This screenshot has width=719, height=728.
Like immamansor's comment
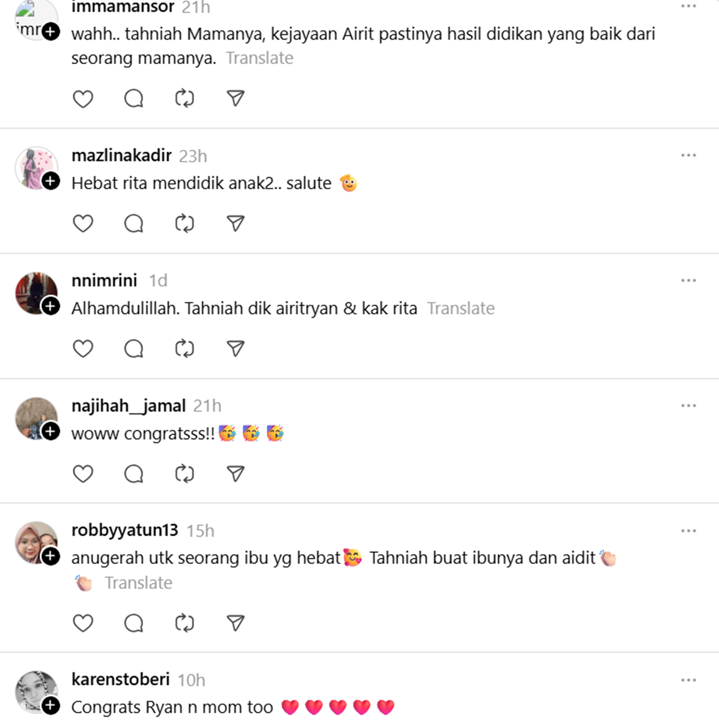coord(83,98)
